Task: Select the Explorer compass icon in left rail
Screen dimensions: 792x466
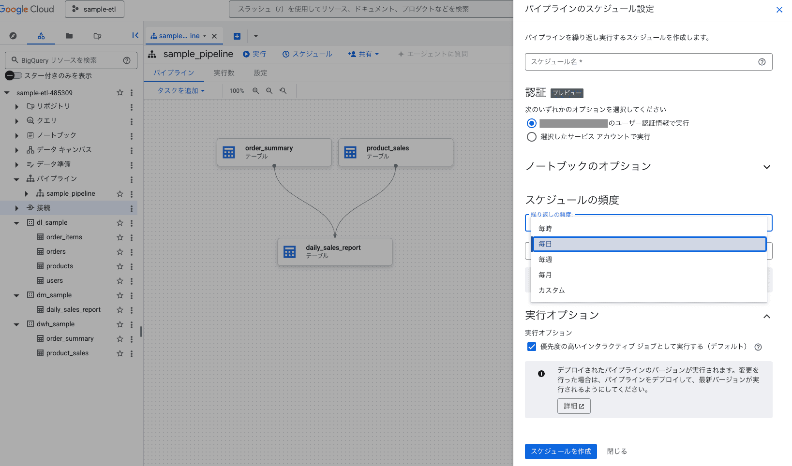Action: 13,35
